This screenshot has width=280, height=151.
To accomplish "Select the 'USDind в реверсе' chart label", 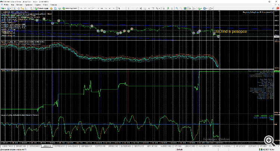I will point(230,32).
